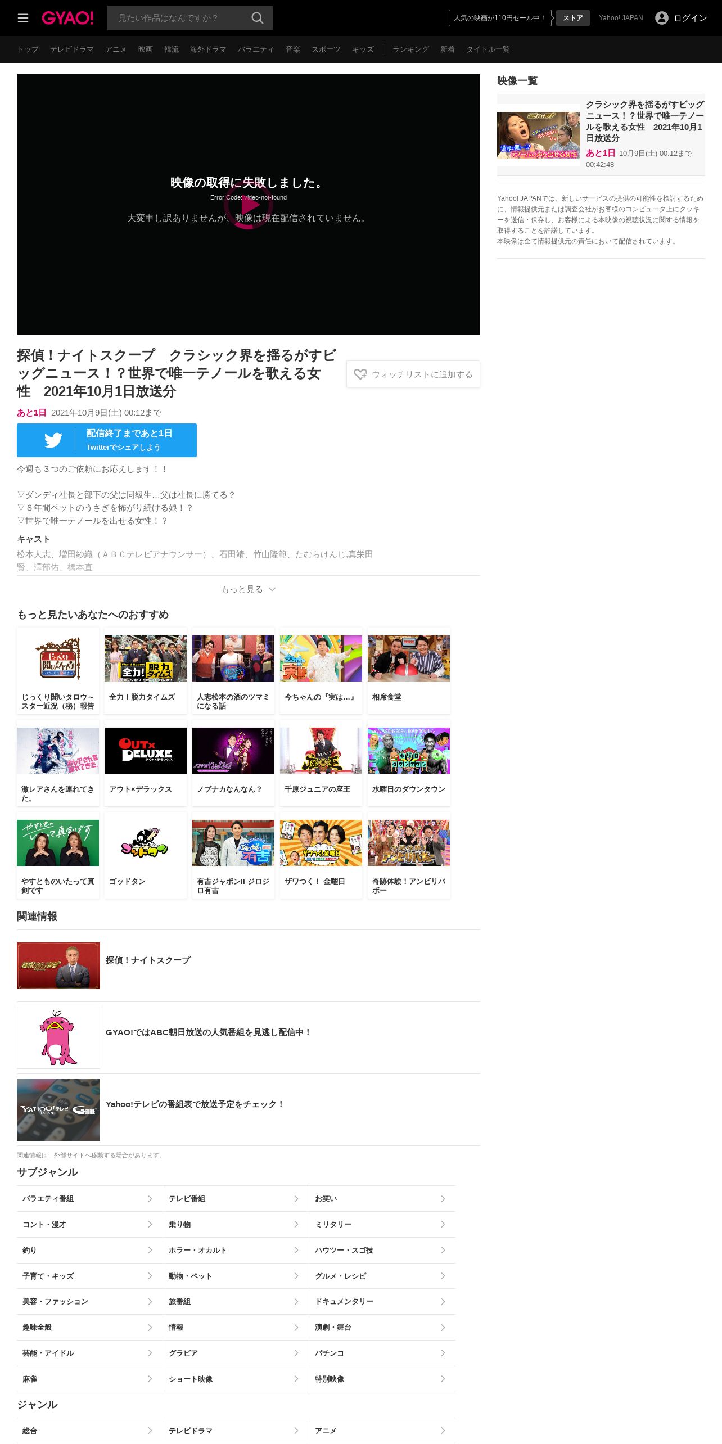Open 奇跡体験！アンビリバボー card
The width and height of the screenshot is (722, 1444).
click(409, 855)
